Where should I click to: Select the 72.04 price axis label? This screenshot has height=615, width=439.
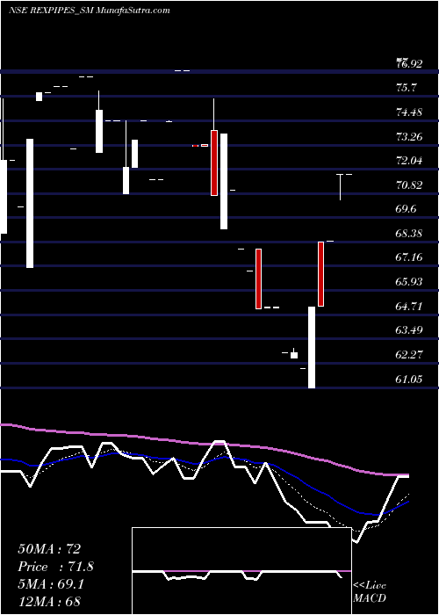[409, 161]
